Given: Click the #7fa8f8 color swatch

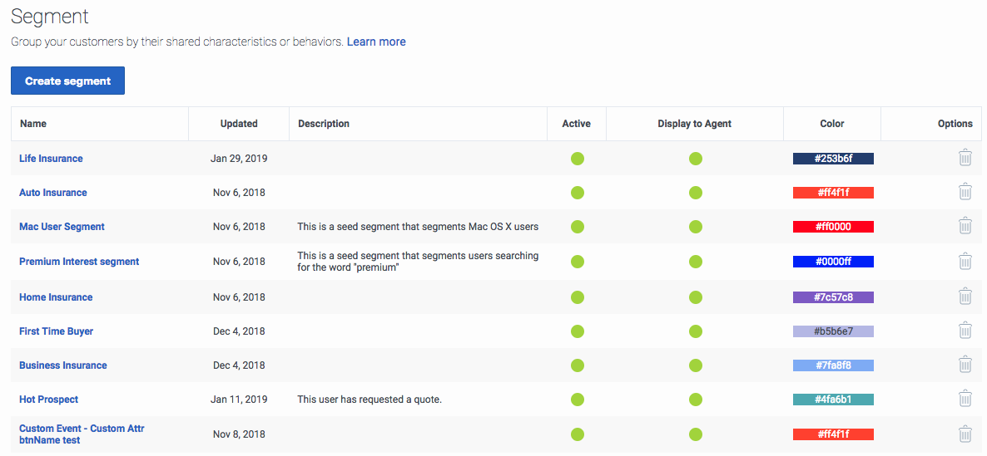Looking at the screenshot, I should [x=833, y=365].
